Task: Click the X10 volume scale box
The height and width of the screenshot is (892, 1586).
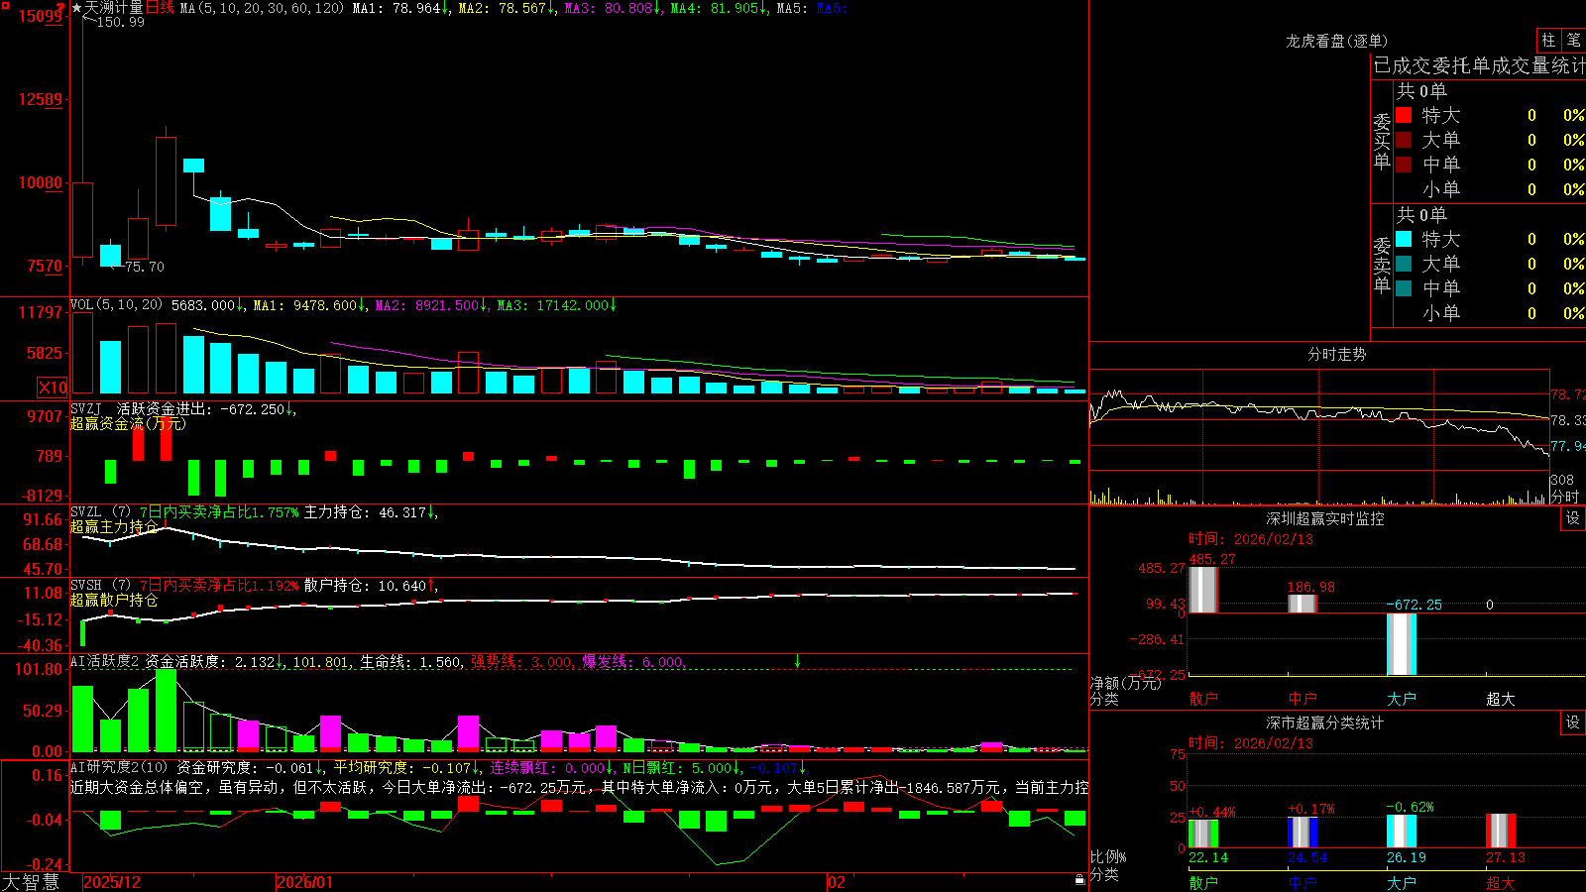Action: tap(53, 388)
